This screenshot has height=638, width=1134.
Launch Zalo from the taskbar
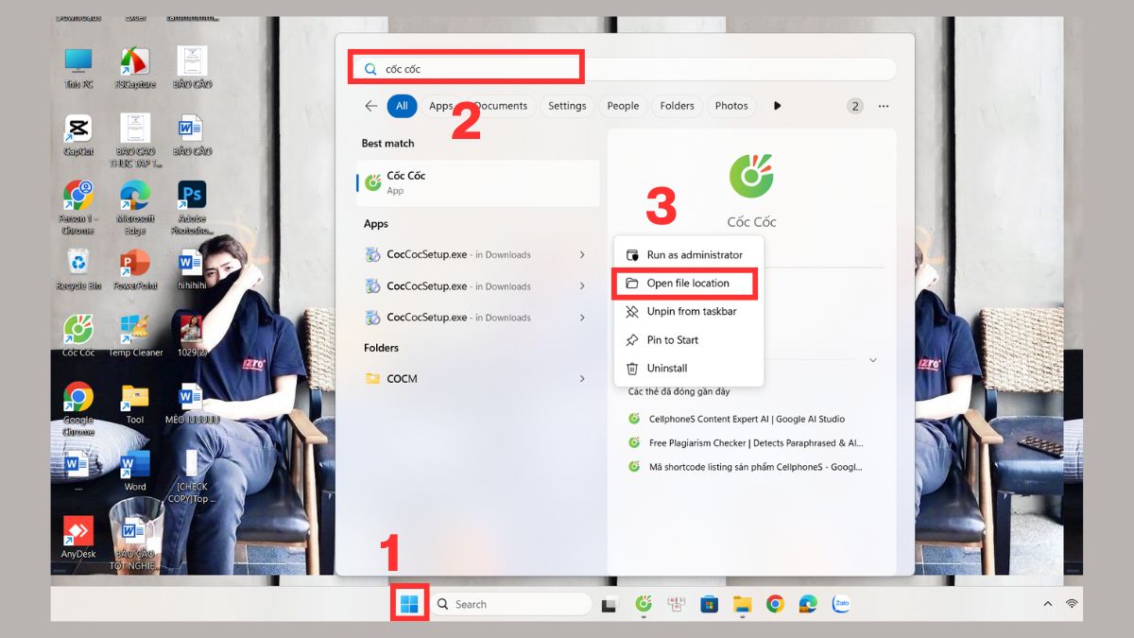click(x=840, y=604)
